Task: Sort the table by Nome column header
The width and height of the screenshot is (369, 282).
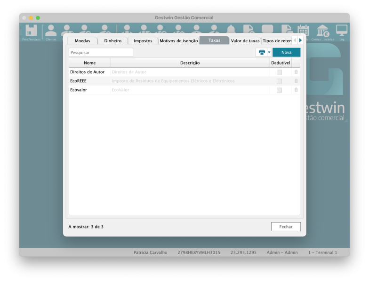Action: tap(89, 63)
